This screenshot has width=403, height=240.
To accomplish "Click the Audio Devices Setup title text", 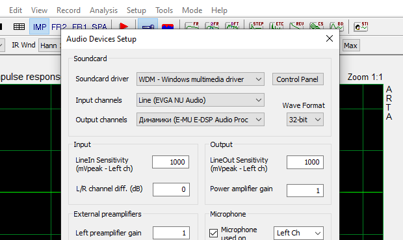I will 101,39.
